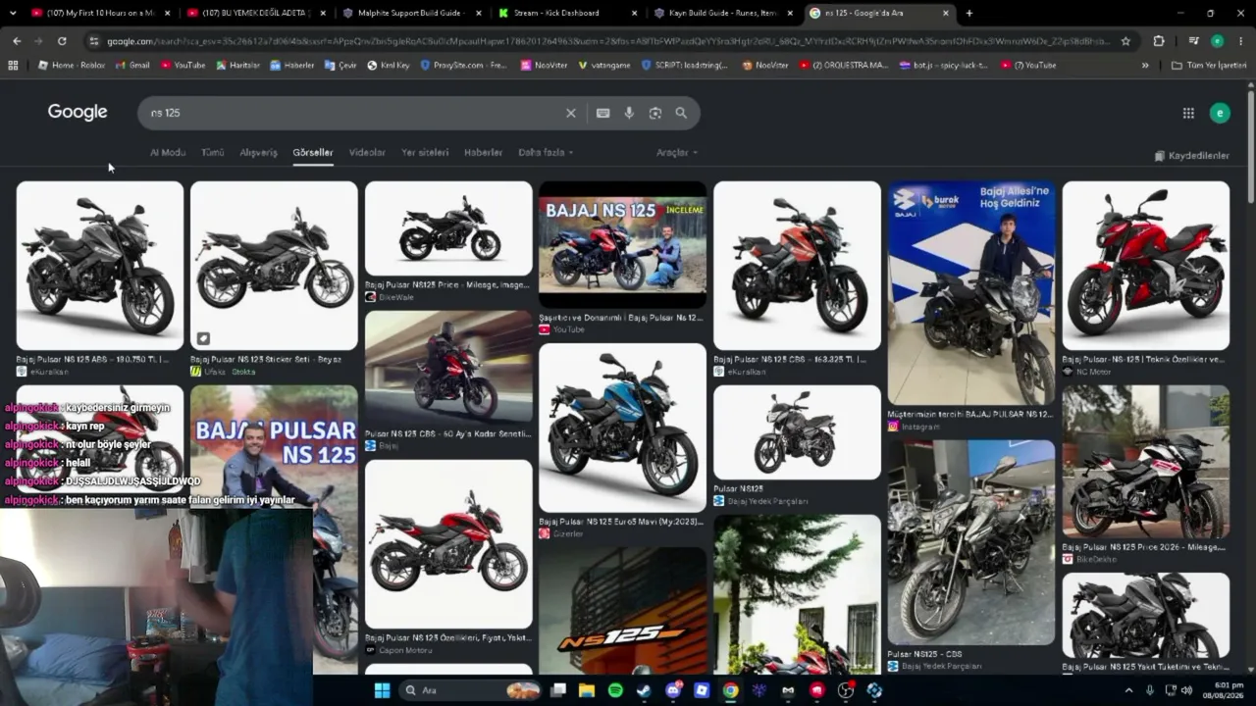Open the NC Motor 'Teknik Özellikler' red bike image
Viewport: 1256px width, 706px height.
[x=1145, y=266]
